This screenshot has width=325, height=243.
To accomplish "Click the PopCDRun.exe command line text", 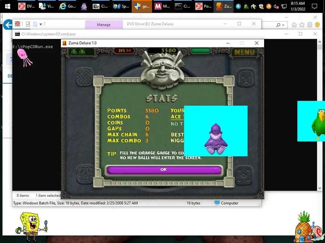I will point(38,47).
